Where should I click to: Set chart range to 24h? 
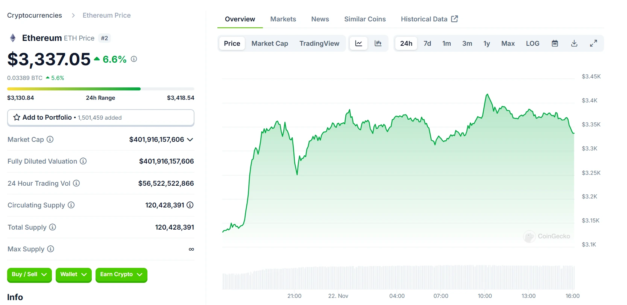(406, 44)
